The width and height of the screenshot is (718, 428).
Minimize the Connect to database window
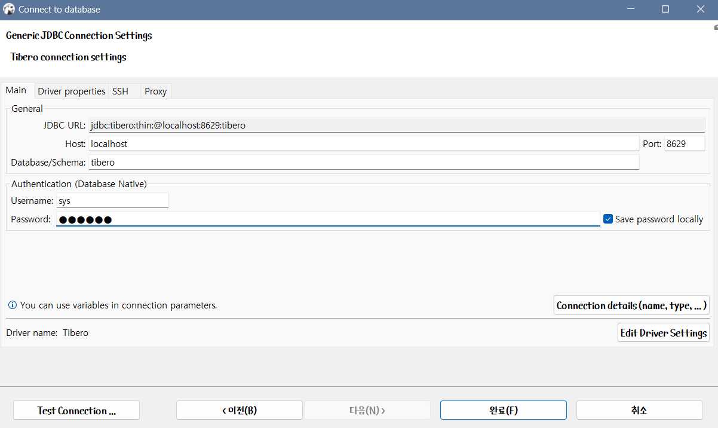coord(630,10)
